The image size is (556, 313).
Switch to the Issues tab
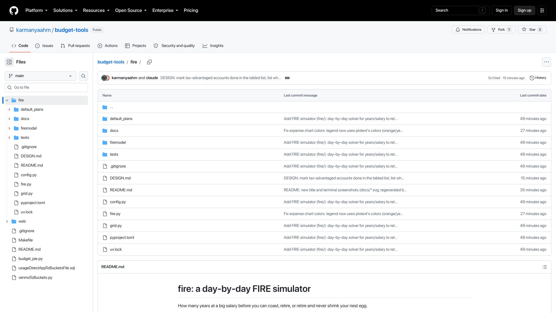point(44,46)
